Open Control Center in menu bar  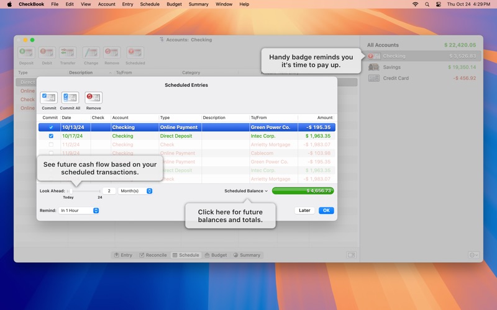click(439, 4)
